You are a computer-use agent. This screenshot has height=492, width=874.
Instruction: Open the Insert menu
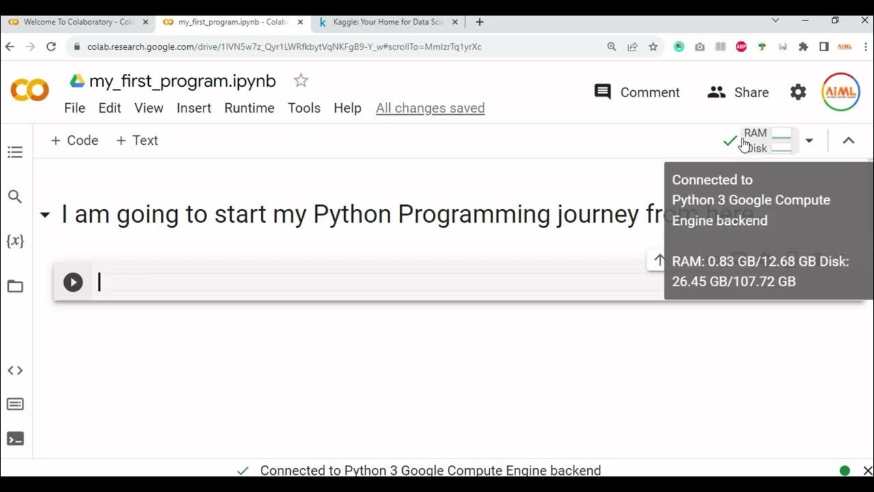coord(194,108)
